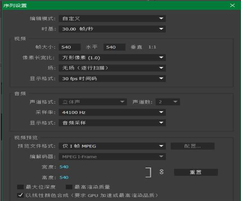
Task: Click the vertical 540 frame size field
Action: coord(114,47)
